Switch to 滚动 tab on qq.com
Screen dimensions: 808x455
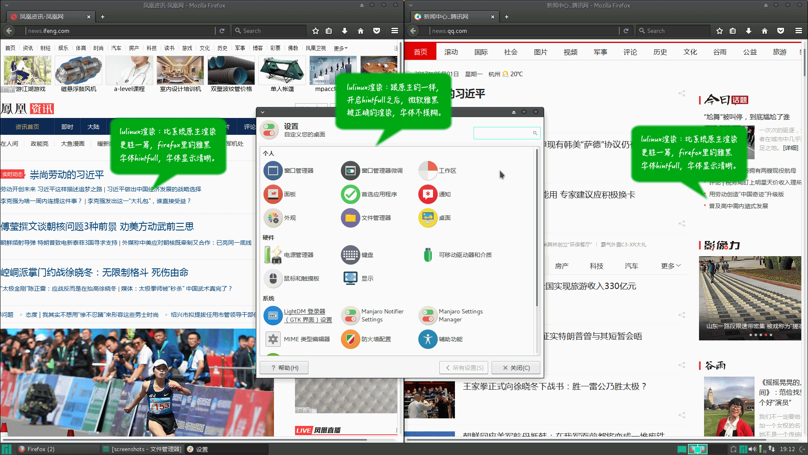click(451, 52)
